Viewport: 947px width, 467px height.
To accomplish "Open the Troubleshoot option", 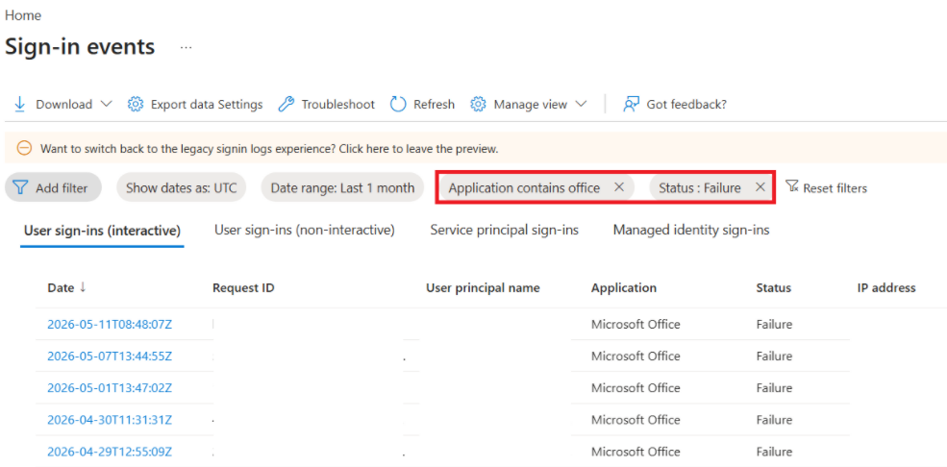I will point(327,105).
